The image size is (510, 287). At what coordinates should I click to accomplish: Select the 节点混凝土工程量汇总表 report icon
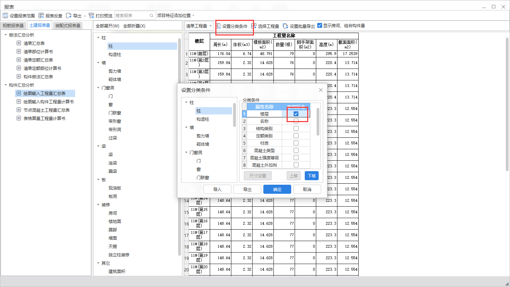point(19,110)
